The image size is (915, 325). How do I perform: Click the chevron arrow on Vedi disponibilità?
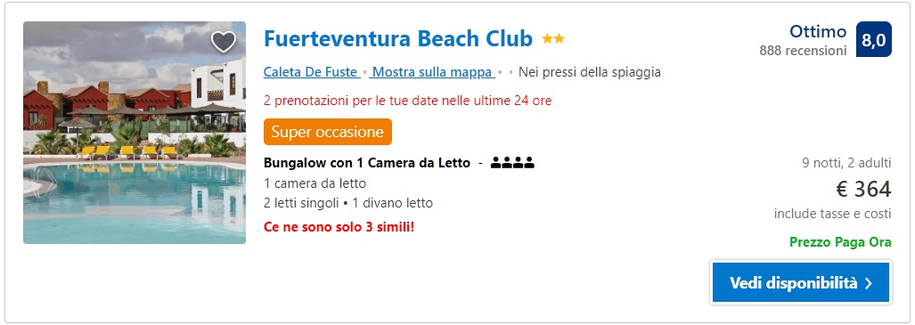click(x=869, y=283)
